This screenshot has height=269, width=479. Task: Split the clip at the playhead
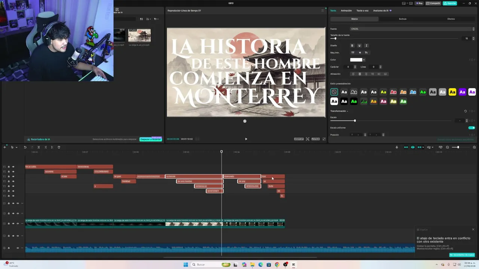coord(39,147)
